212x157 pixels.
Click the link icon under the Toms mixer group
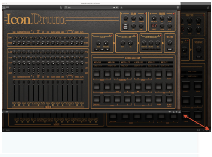(x=38, y=105)
